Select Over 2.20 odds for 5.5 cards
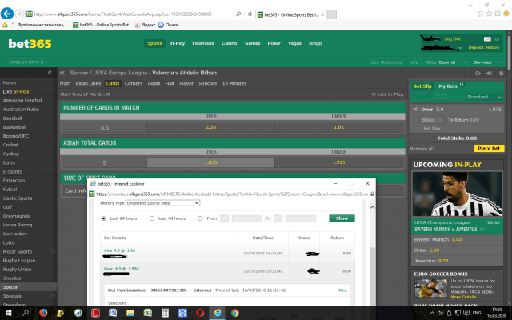 tap(210, 127)
